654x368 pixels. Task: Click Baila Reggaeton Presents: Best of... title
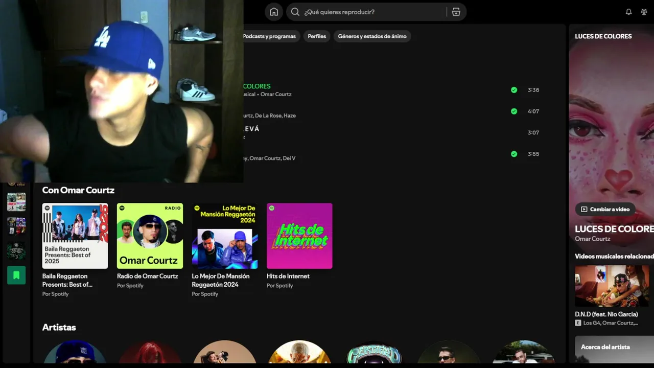click(67, 280)
